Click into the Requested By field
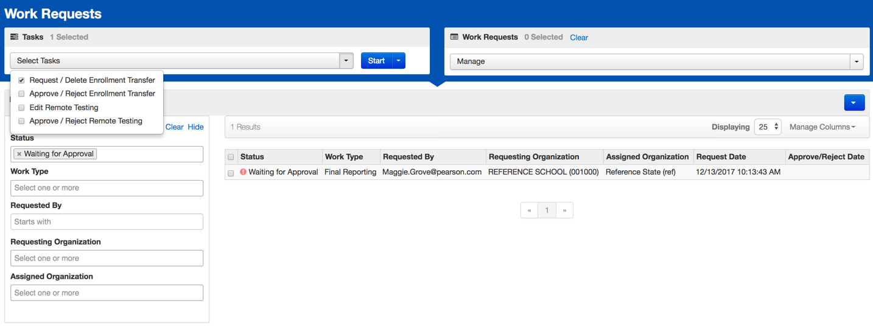The width and height of the screenshot is (873, 326). (x=107, y=222)
